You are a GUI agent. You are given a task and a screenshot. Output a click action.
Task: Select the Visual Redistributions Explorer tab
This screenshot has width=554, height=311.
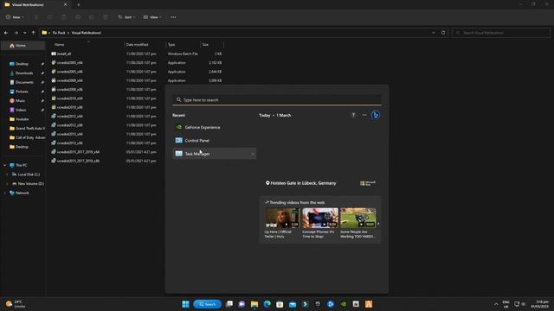pos(35,5)
